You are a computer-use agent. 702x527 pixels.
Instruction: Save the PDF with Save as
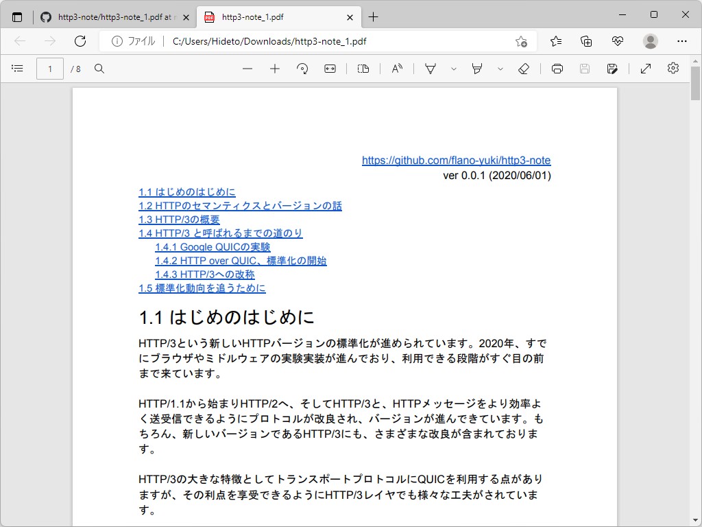point(612,69)
